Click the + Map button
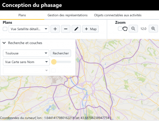 coord(90,29)
